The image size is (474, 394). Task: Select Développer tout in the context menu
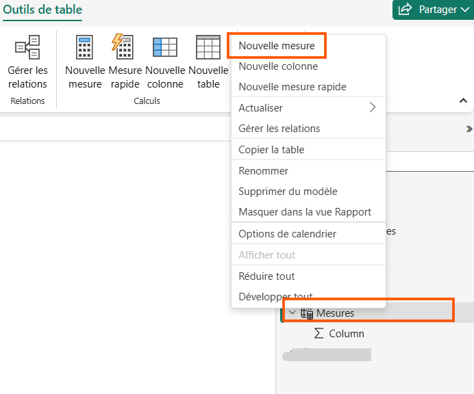[308, 296]
